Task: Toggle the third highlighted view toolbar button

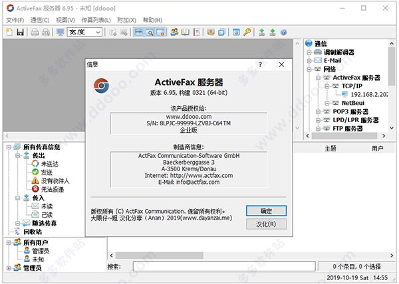Action: point(160,33)
